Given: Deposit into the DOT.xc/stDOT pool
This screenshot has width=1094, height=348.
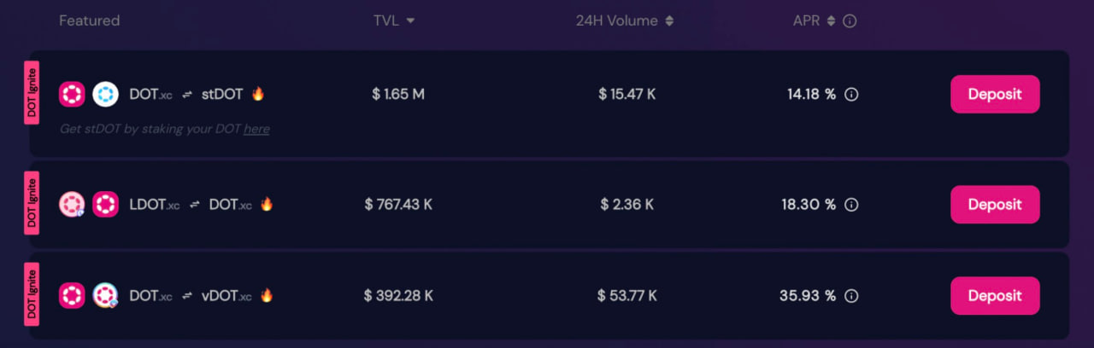Looking at the screenshot, I should (995, 94).
